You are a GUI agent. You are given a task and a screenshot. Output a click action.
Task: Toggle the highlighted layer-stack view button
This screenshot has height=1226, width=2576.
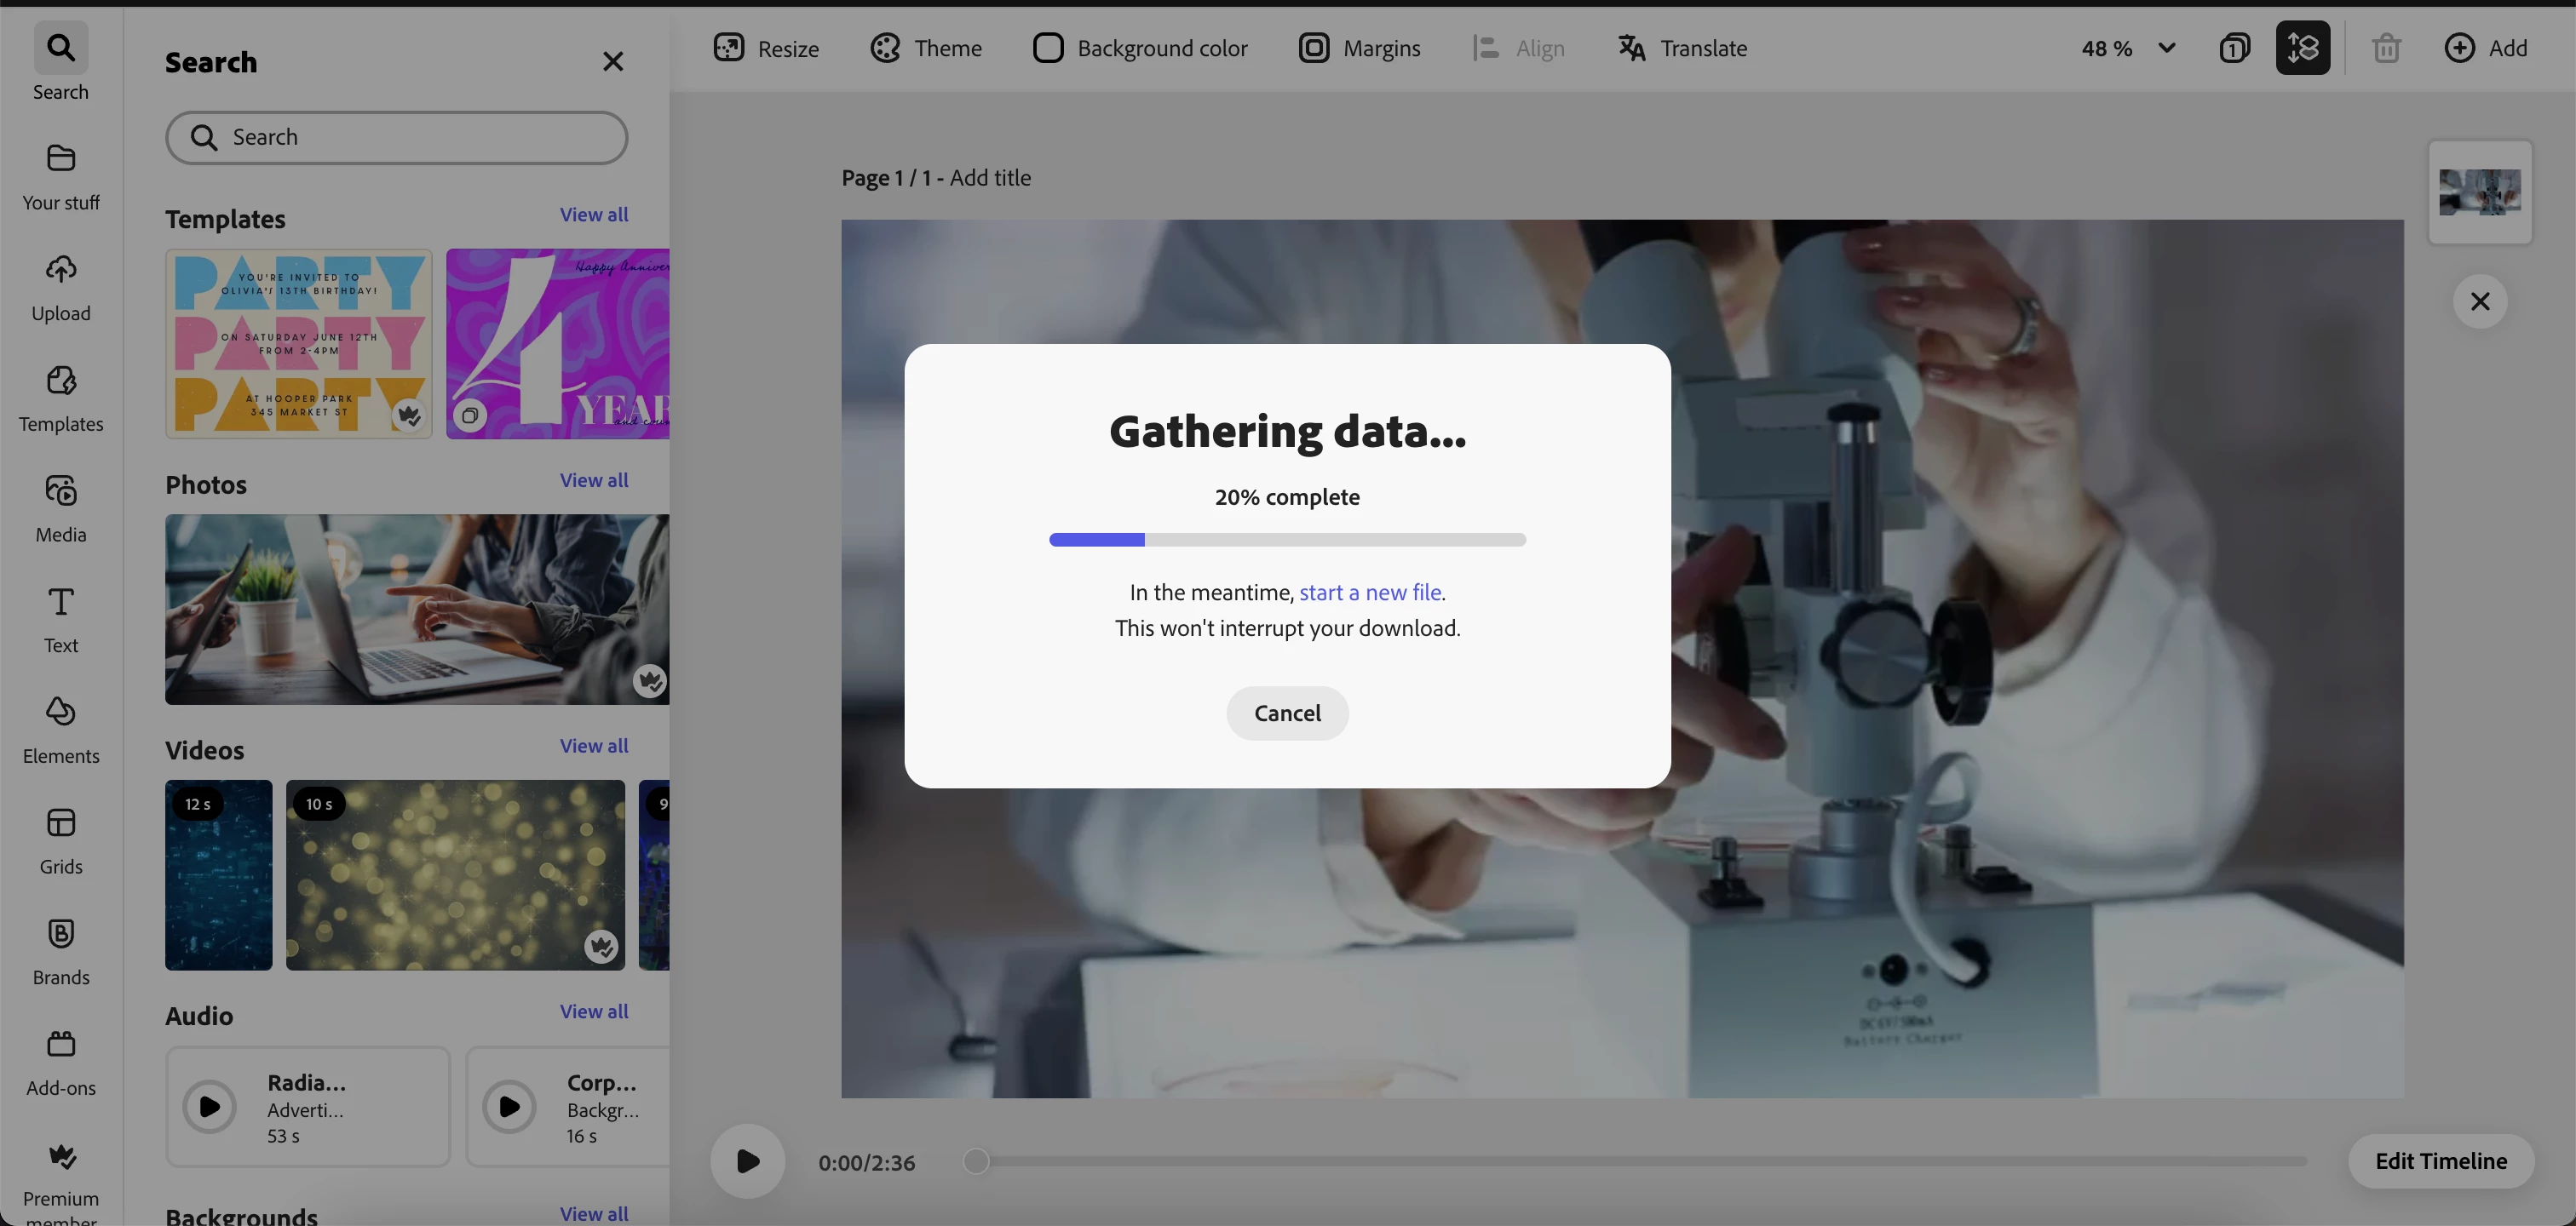(x=2302, y=48)
